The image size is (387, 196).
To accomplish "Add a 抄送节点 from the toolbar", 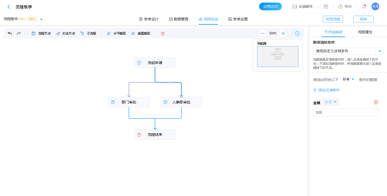I will 65,34.
